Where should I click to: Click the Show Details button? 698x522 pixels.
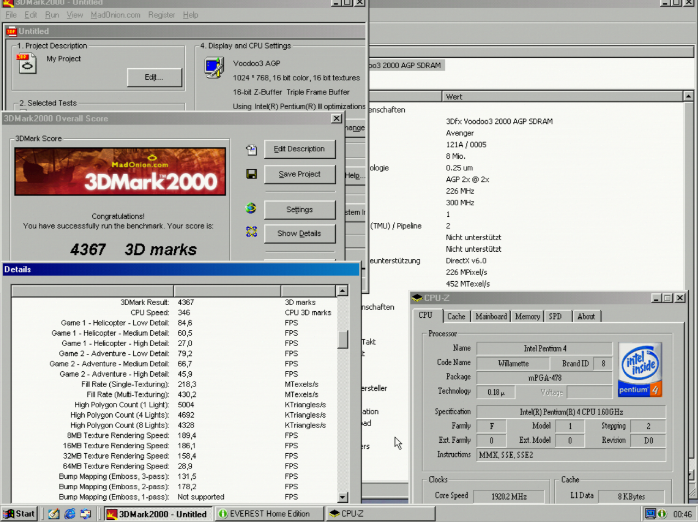299,234
